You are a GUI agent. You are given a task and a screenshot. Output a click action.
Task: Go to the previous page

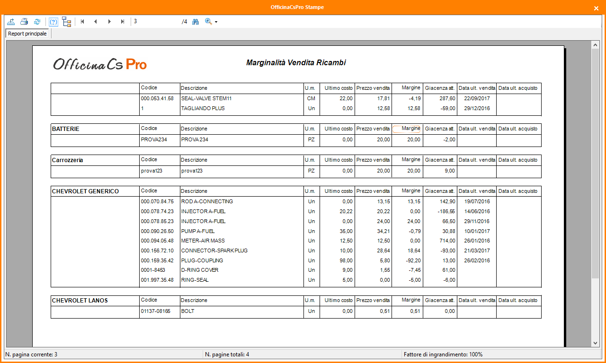(x=96, y=22)
